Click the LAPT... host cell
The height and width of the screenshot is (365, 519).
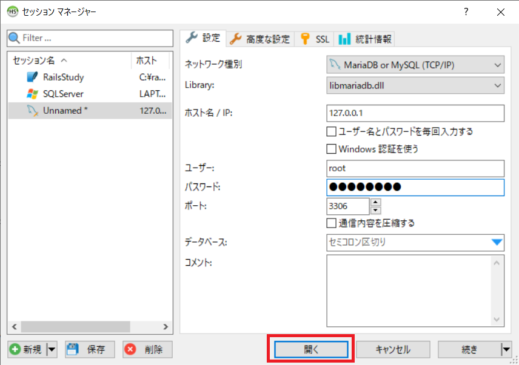point(152,94)
